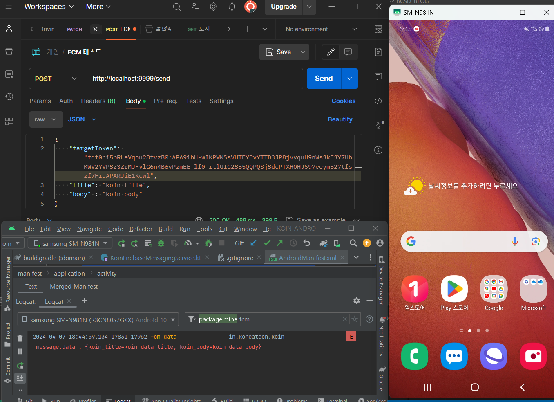Open the green Phone app on device
The image size is (554, 402).
pos(415,356)
